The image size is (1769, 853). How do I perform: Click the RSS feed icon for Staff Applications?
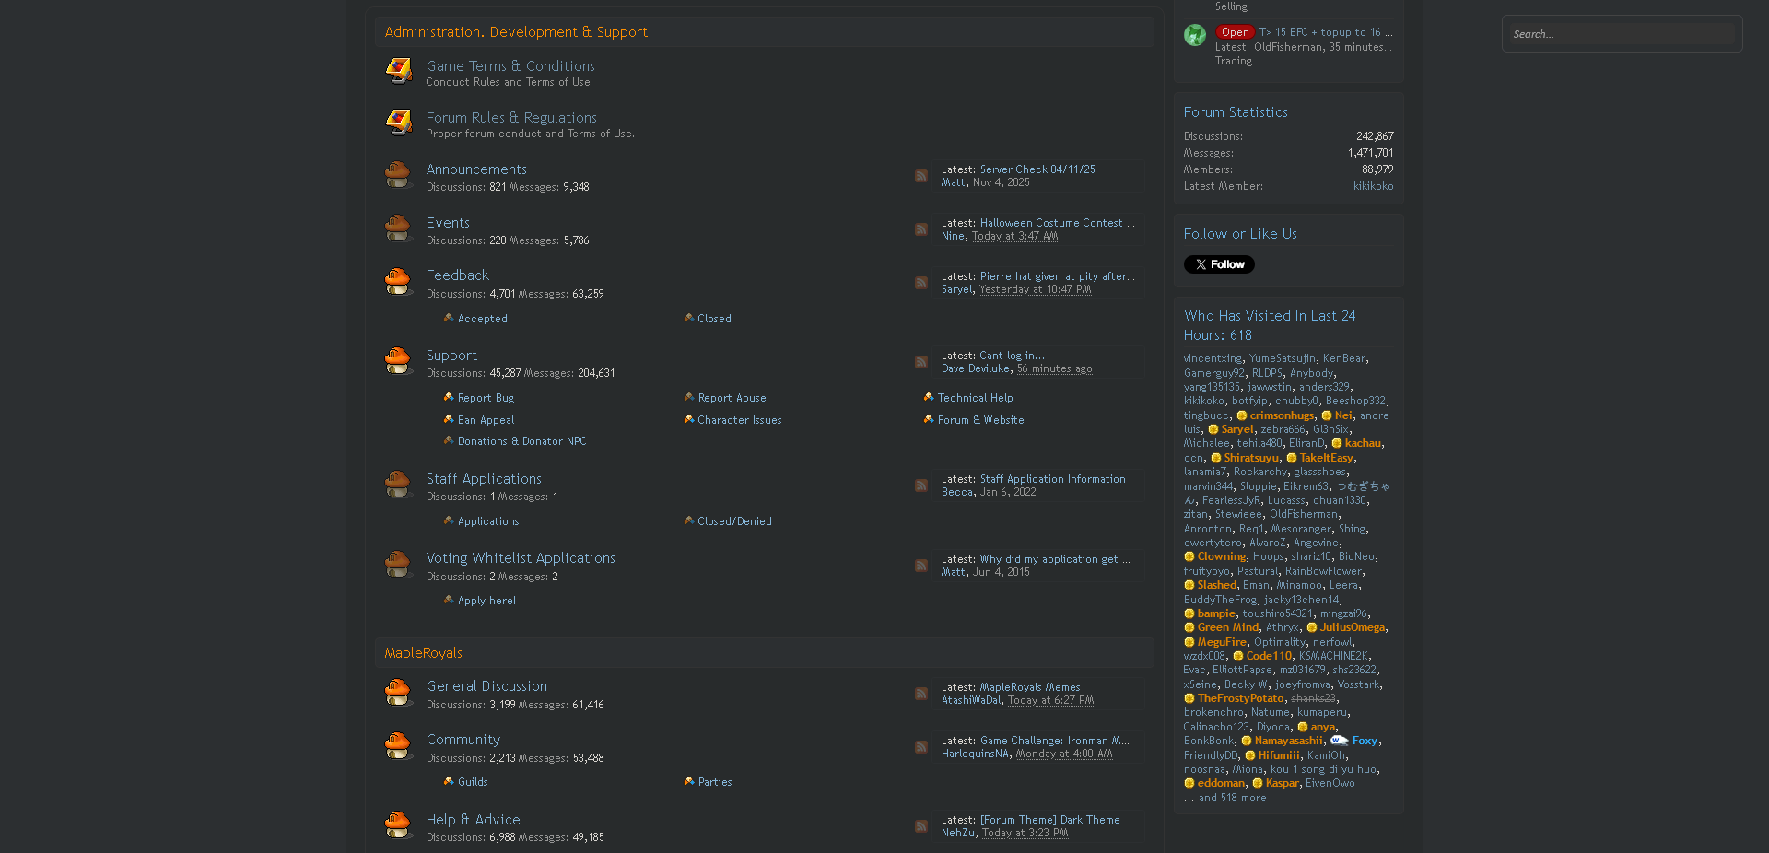click(x=920, y=485)
